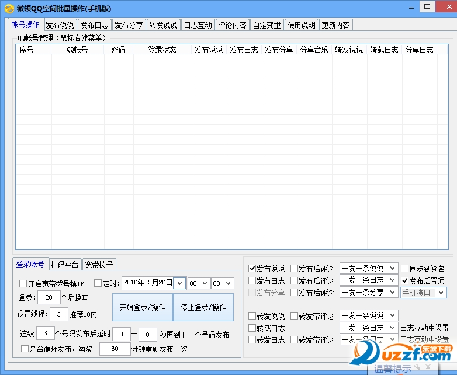The width and height of the screenshot is (457, 375).
Task: Click the 登录 count field showing 20
Action: 49,297
